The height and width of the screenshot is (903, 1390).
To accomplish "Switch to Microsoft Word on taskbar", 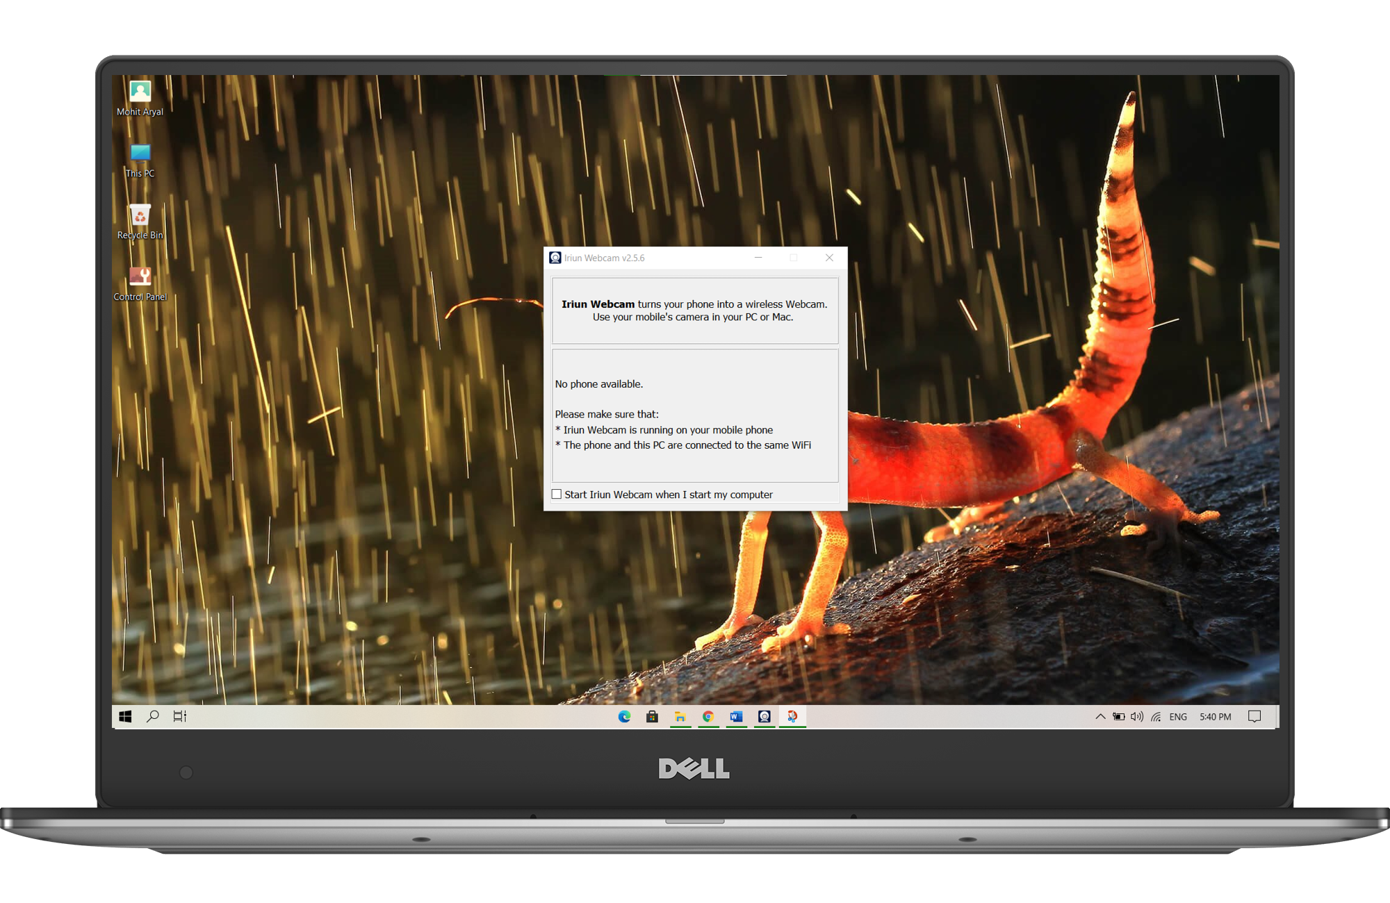I will (x=736, y=717).
